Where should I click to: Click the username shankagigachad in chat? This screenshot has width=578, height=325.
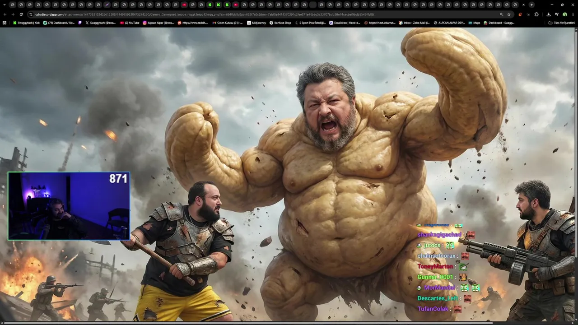(439, 235)
